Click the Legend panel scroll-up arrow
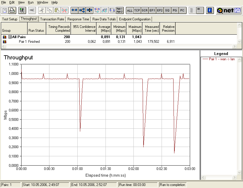The width and height of the screenshot is (243, 188). pyautogui.click(x=239, y=59)
